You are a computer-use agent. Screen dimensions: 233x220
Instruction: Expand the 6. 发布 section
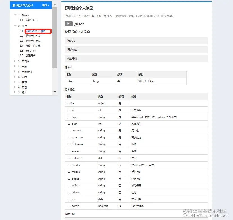[x=15, y=77]
